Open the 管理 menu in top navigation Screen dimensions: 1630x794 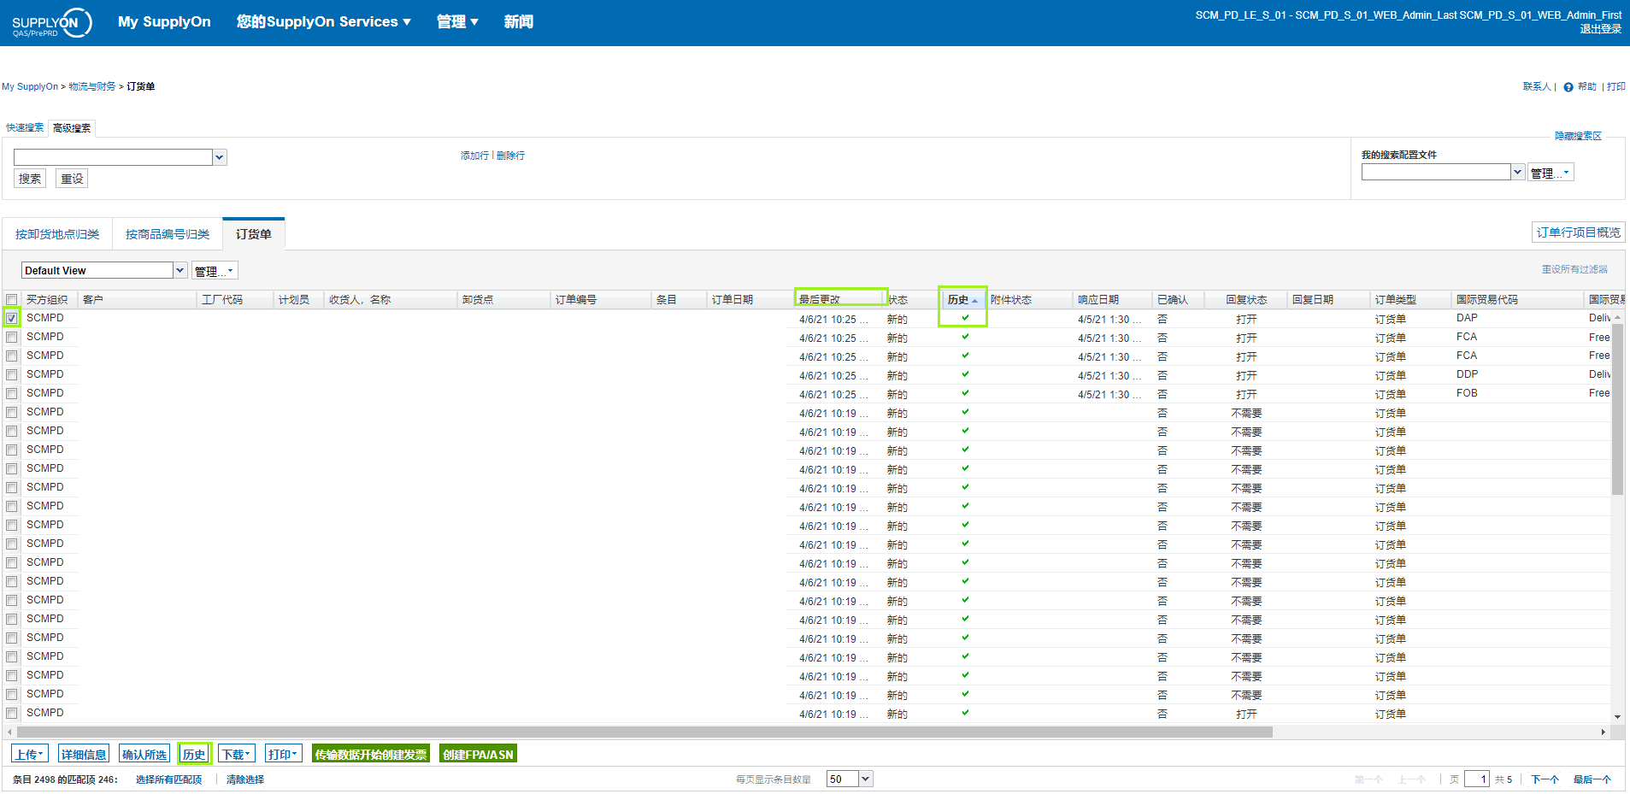[457, 21]
